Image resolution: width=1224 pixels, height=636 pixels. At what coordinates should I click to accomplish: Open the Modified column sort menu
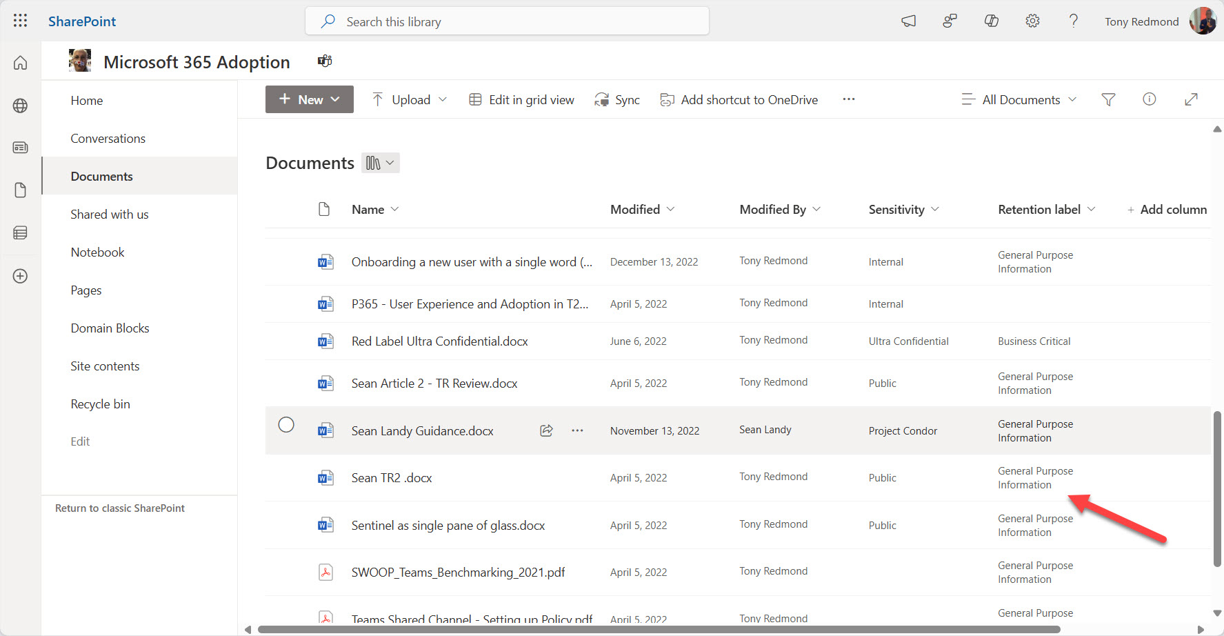tap(641, 209)
